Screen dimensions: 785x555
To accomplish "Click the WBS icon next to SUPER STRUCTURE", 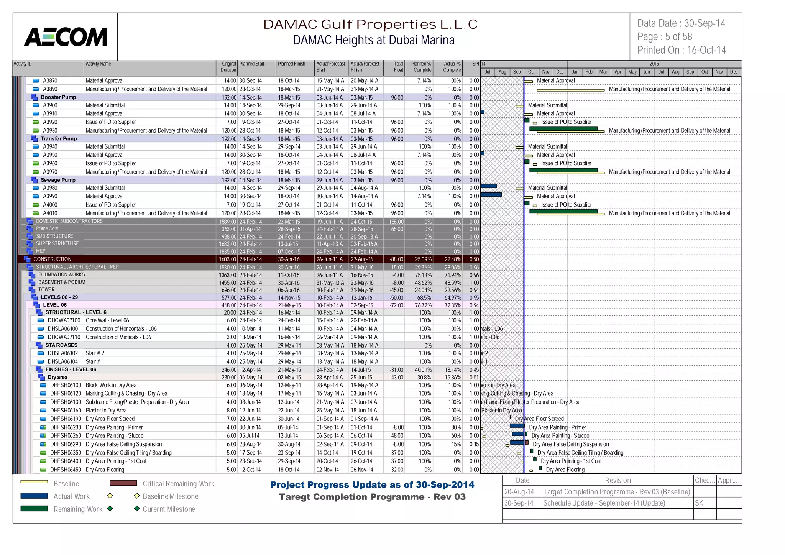I will (30, 244).
